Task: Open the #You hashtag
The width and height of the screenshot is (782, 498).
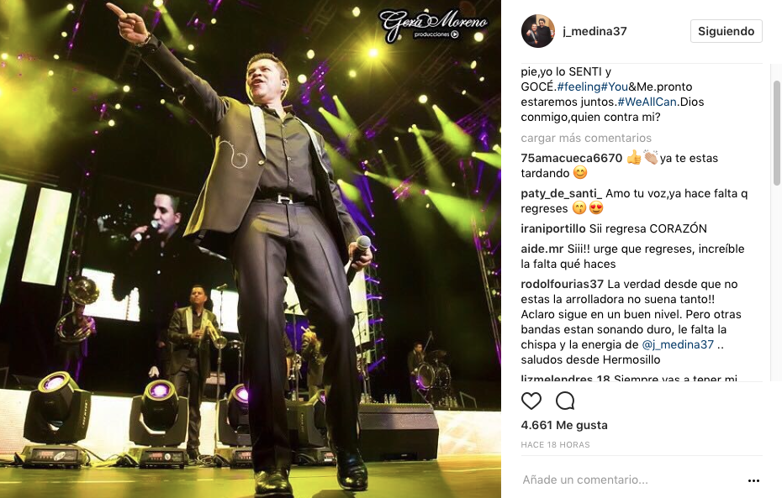Action: [615, 86]
